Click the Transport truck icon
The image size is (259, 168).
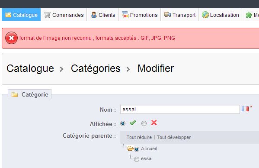(167, 15)
